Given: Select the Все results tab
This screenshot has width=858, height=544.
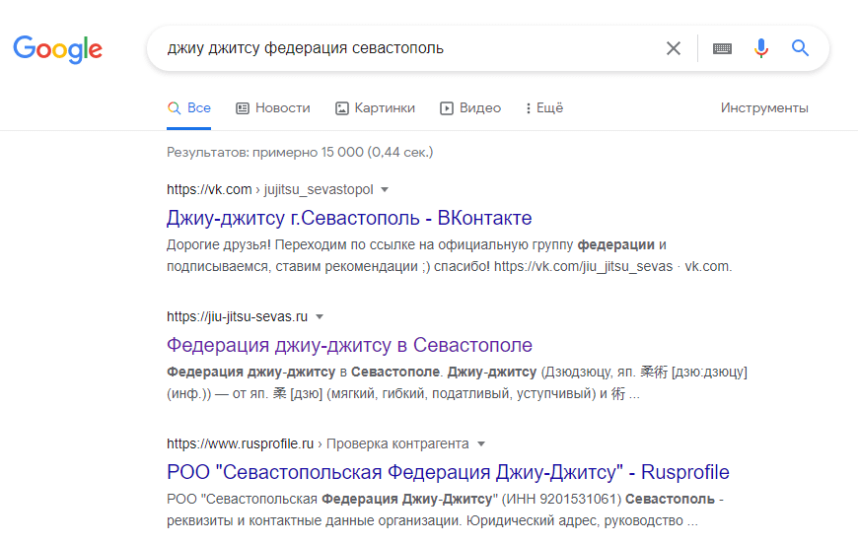Looking at the screenshot, I should pos(189,108).
